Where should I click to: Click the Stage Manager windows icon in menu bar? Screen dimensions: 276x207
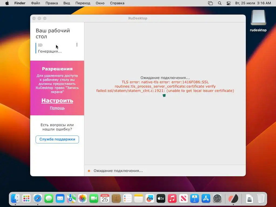(x=210, y=3)
